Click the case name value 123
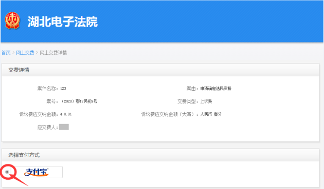 tap(63, 89)
